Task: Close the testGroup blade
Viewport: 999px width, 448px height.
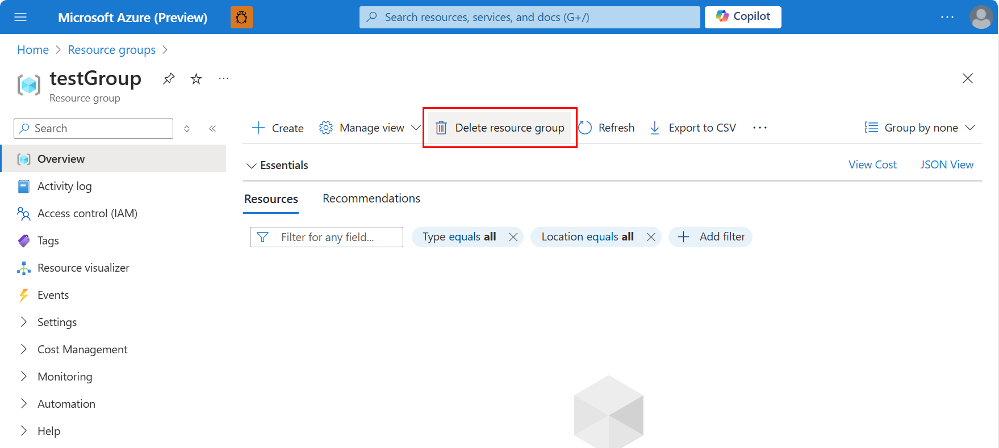Action: 968,78
